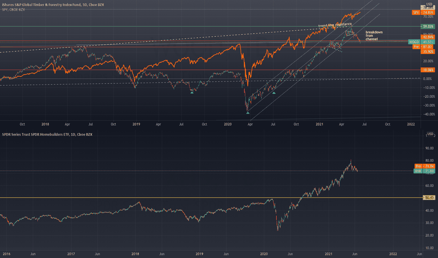
Task: Click the green 59.03% price label
Action: (428, 26)
